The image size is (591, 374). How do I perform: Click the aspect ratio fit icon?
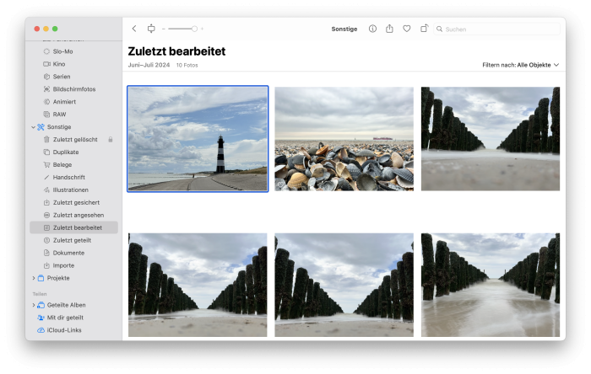click(x=151, y=29)
